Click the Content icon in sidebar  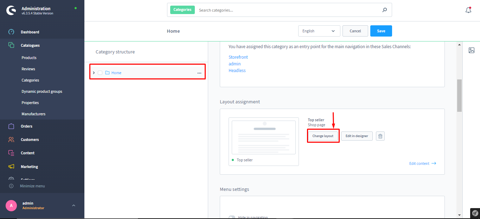pos(11,153)
